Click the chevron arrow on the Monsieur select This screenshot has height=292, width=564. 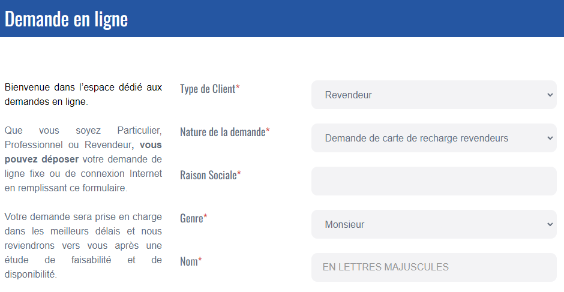pos(550,224)
